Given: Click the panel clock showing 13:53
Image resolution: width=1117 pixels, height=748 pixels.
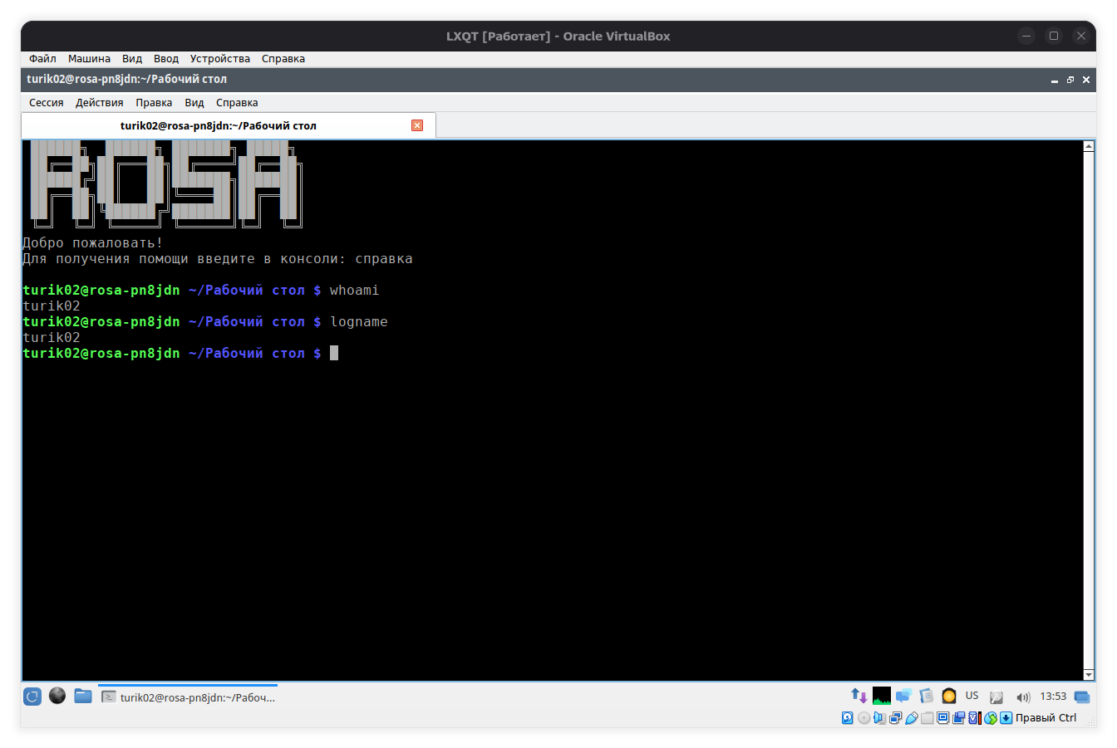Looking at the screenshot, I should tap(1053, 697).
